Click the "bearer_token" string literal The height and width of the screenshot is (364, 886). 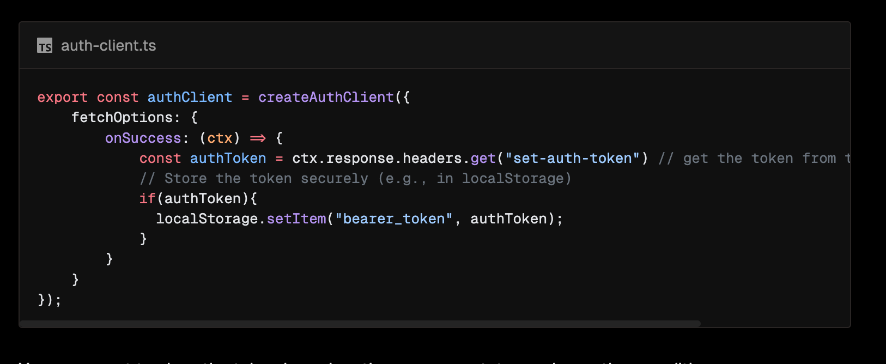[x=394, y=219]
